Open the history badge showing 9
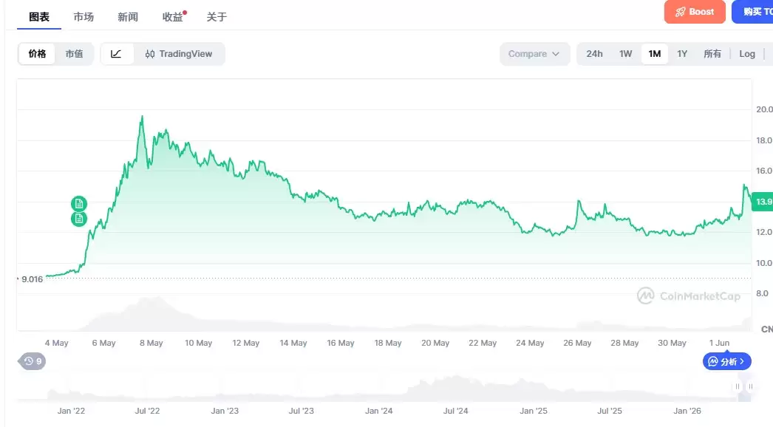Image resolution: width=773 pixels, height=427 pixels. [x=33, y=361]
